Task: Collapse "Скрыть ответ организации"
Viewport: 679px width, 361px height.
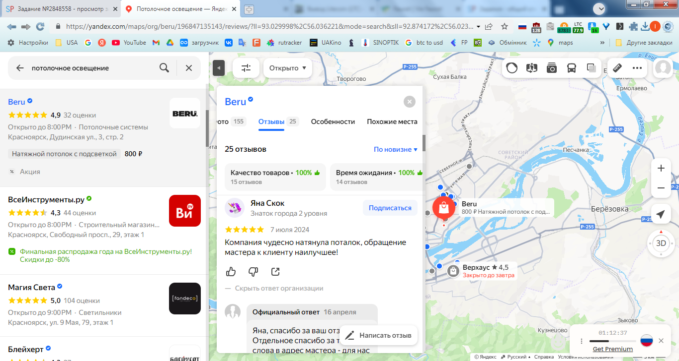Action: 274,288
